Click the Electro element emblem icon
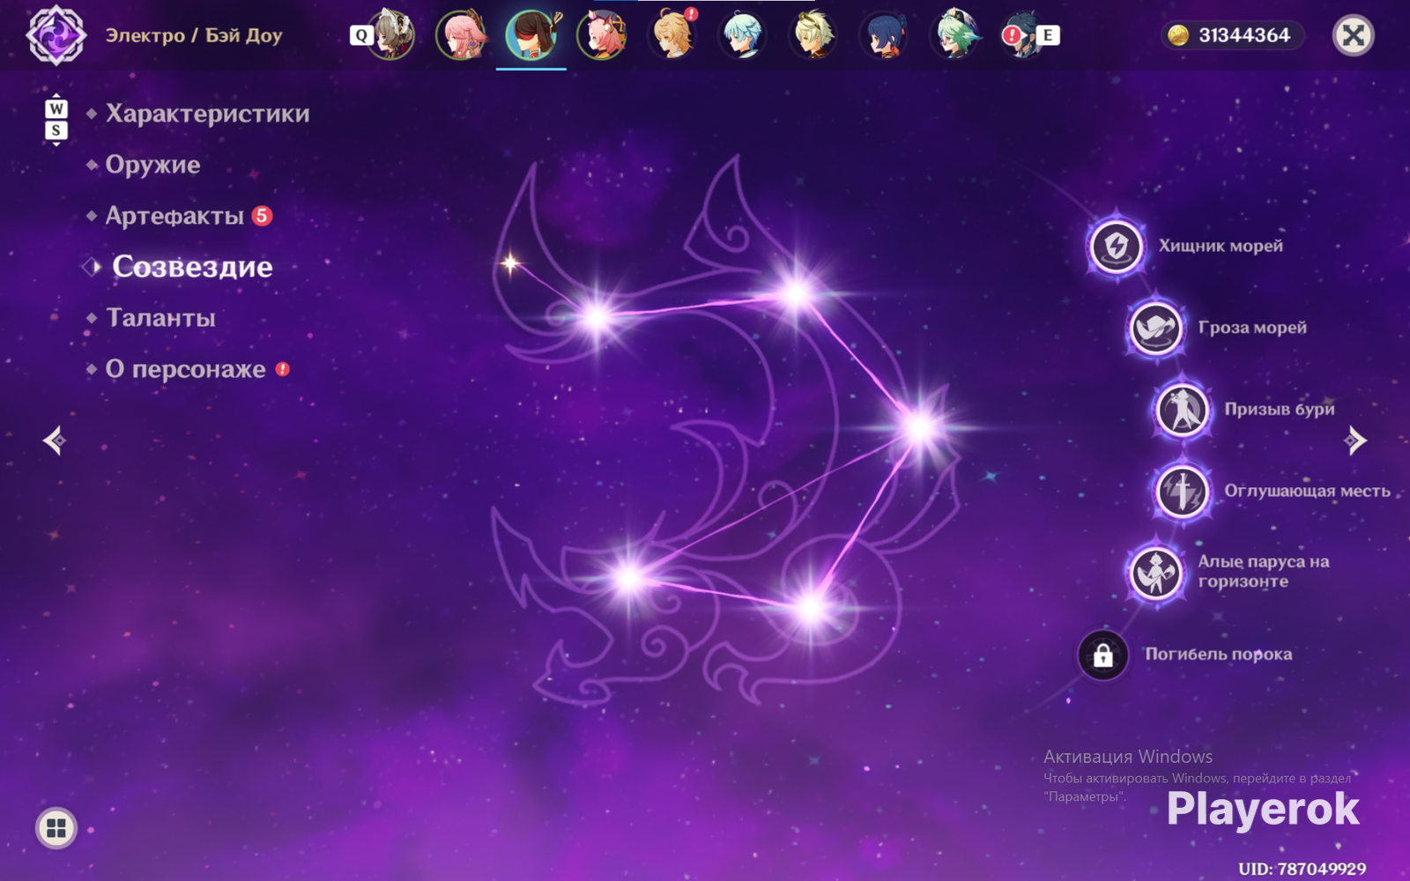Image resolution: width=1410 pixels, height=881 pixels. (x=56, y=35)
